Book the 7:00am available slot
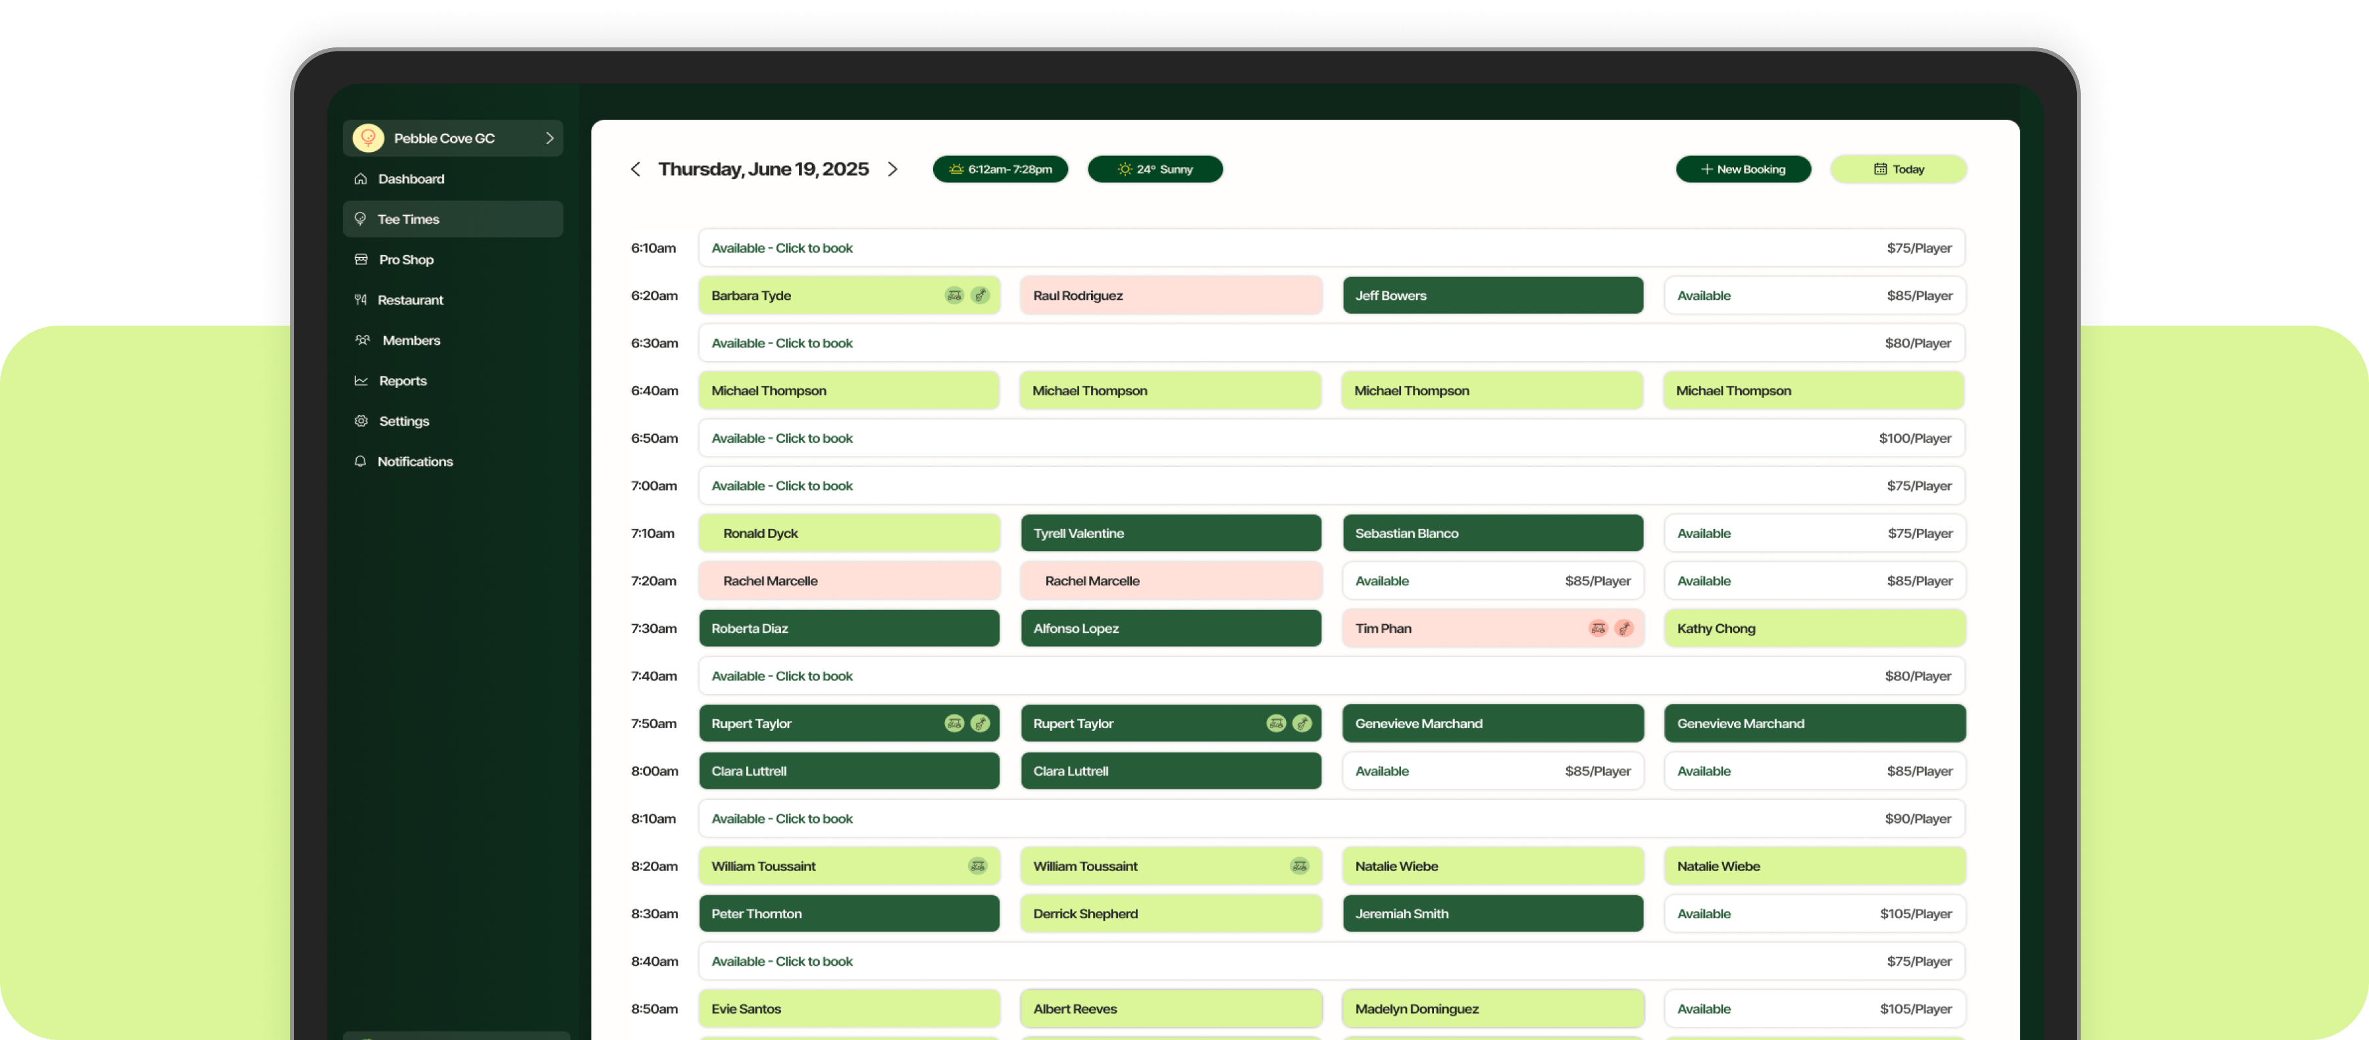The width and height of the screenshot is (2369, 1040). (x=1332, y=485)
